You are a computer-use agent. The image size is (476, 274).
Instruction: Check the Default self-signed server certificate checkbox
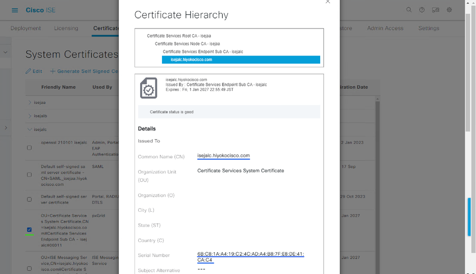pyautogui.click(x=29, y=199)
